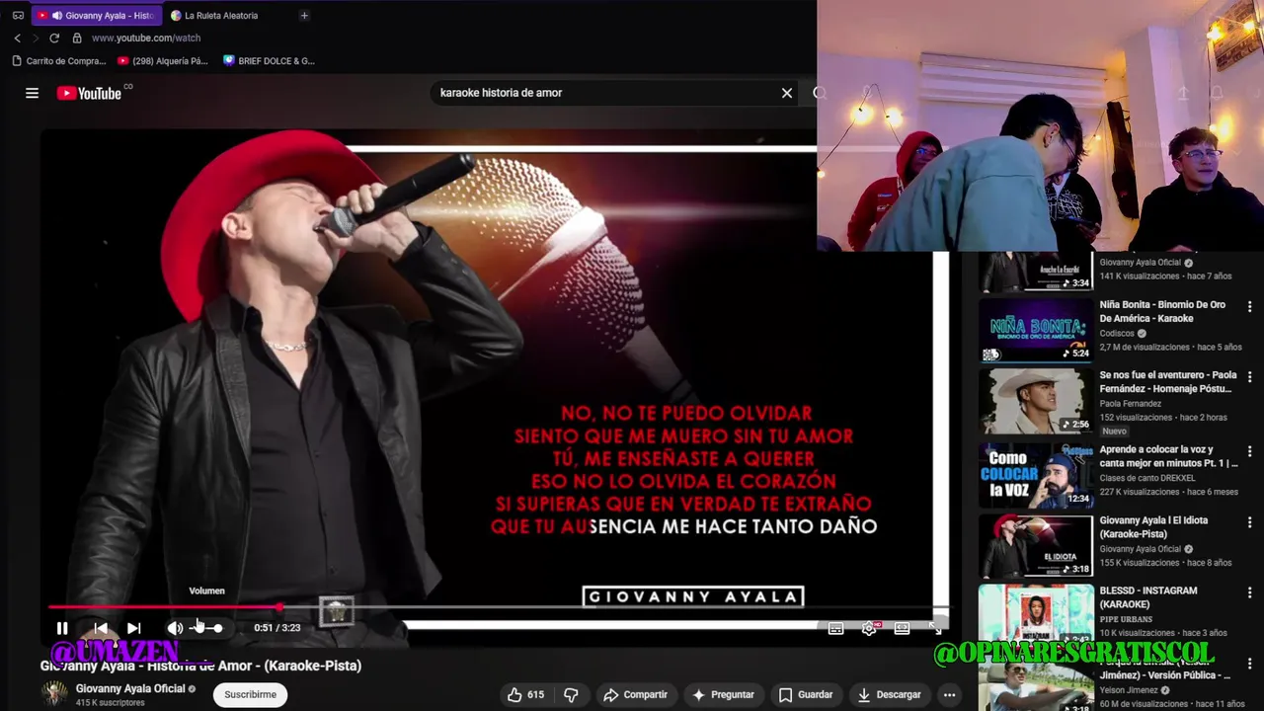This screenshot has height=711, width=1264.
Task: Open options menu for El Idiota video
Action: point(1249,522)
